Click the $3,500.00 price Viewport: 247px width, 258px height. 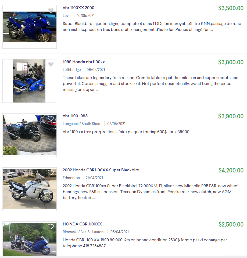[231, 8]
